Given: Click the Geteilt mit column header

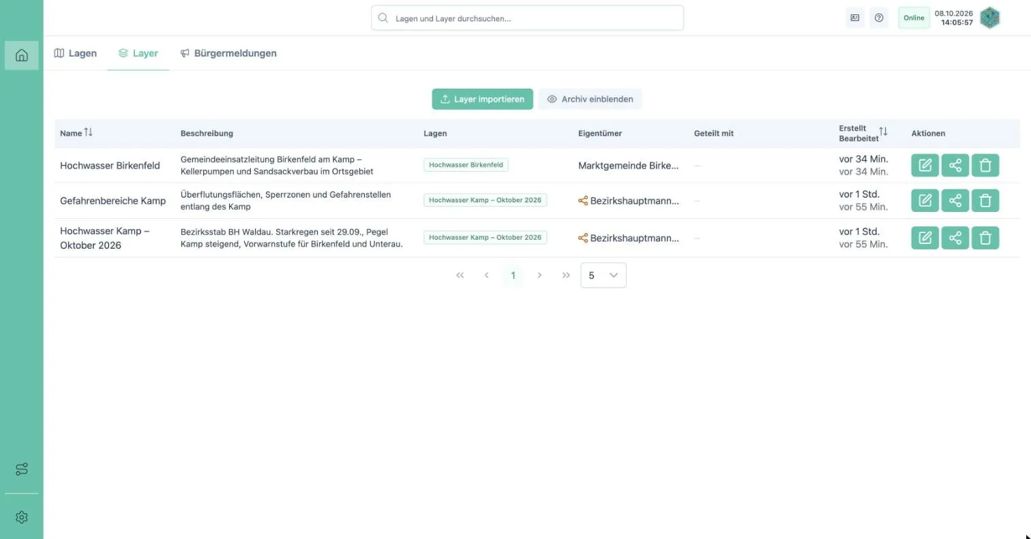Looking at the screenshot, I should [714, 134].
